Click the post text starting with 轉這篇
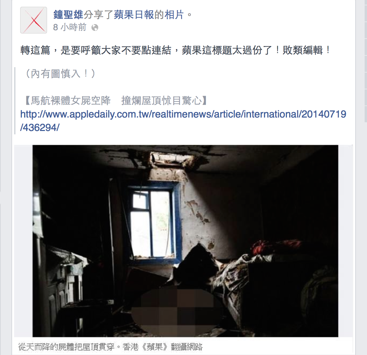 pos(175,50)
